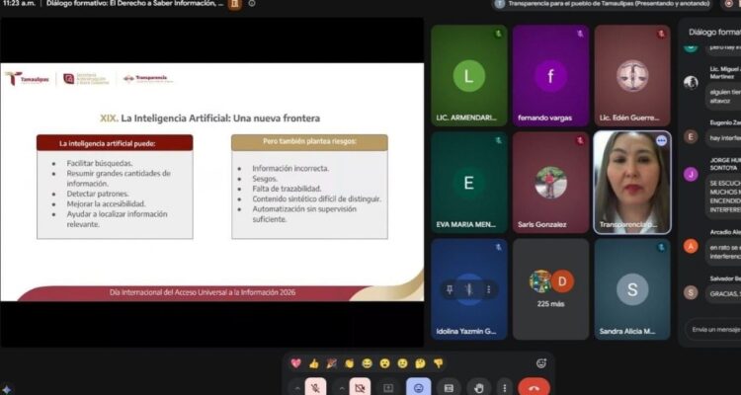Click the chat panel header 'Diálogo format...'
Image resolution: width=741 pixels, height=395 pixels.
click(x=714, y=33)
